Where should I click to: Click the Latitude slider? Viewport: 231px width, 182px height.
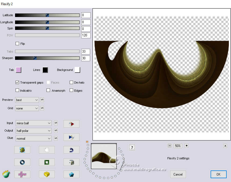tap(47, 15)
